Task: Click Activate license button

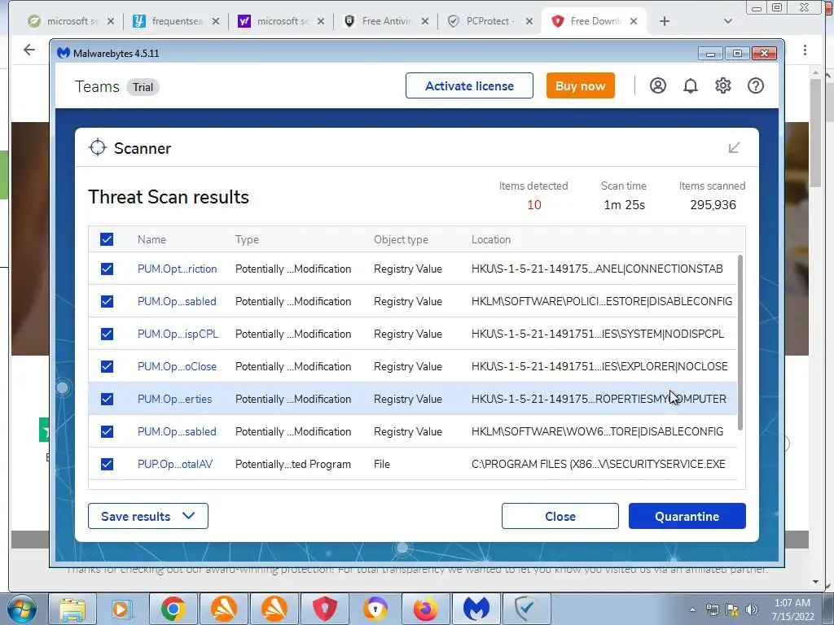Action: click(x=469, y=85)
